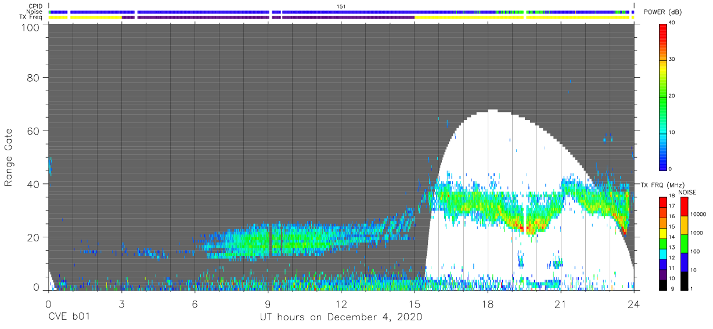Screen dimensions: 713x329
Task: Click hour 3 on the UT axis
Action: pos(121,303)
